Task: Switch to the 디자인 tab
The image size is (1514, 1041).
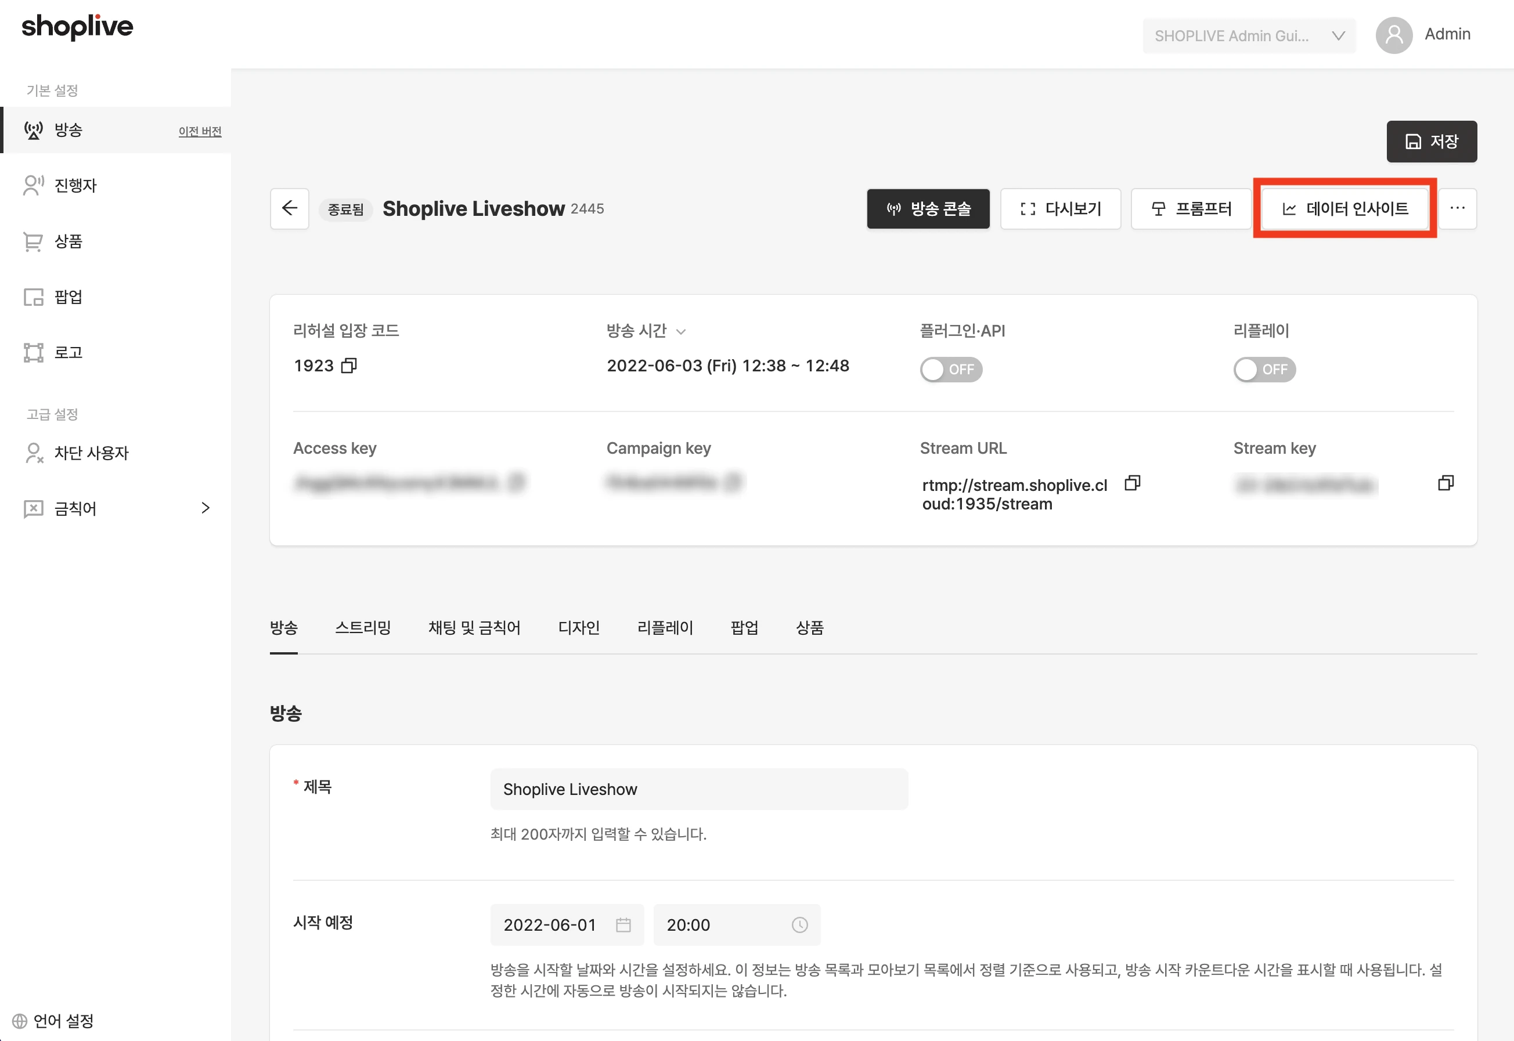Action: coord(578,627)
